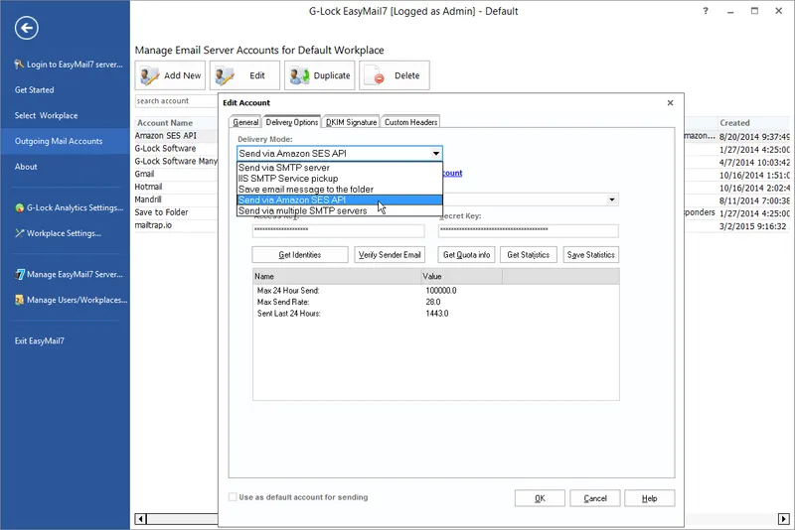Click the horizontal scrollbar left arrow

click(140, 519)
